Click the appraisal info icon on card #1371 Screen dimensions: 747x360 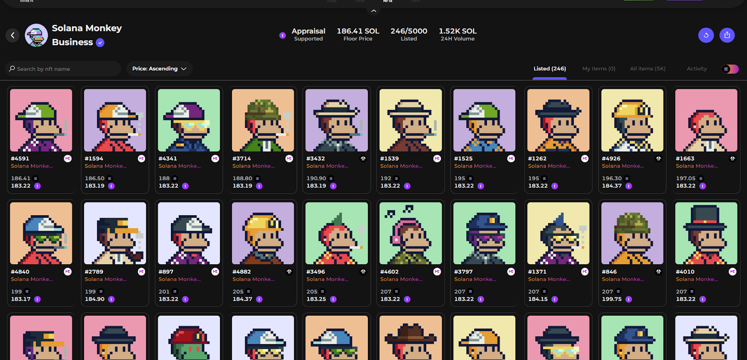pyautogui.click(x=555, y=299)
